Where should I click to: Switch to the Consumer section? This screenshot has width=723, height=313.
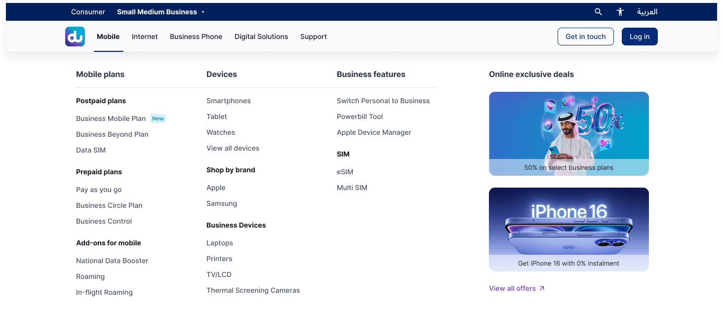(88, 12)
